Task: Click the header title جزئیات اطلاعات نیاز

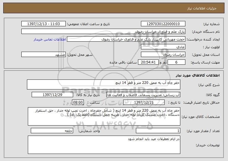Action: click(x=202, y=8)
